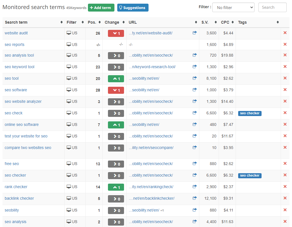The image size is (292, 227).
Task: Open the seo keyword tool term details
Action: coord(19,67)
